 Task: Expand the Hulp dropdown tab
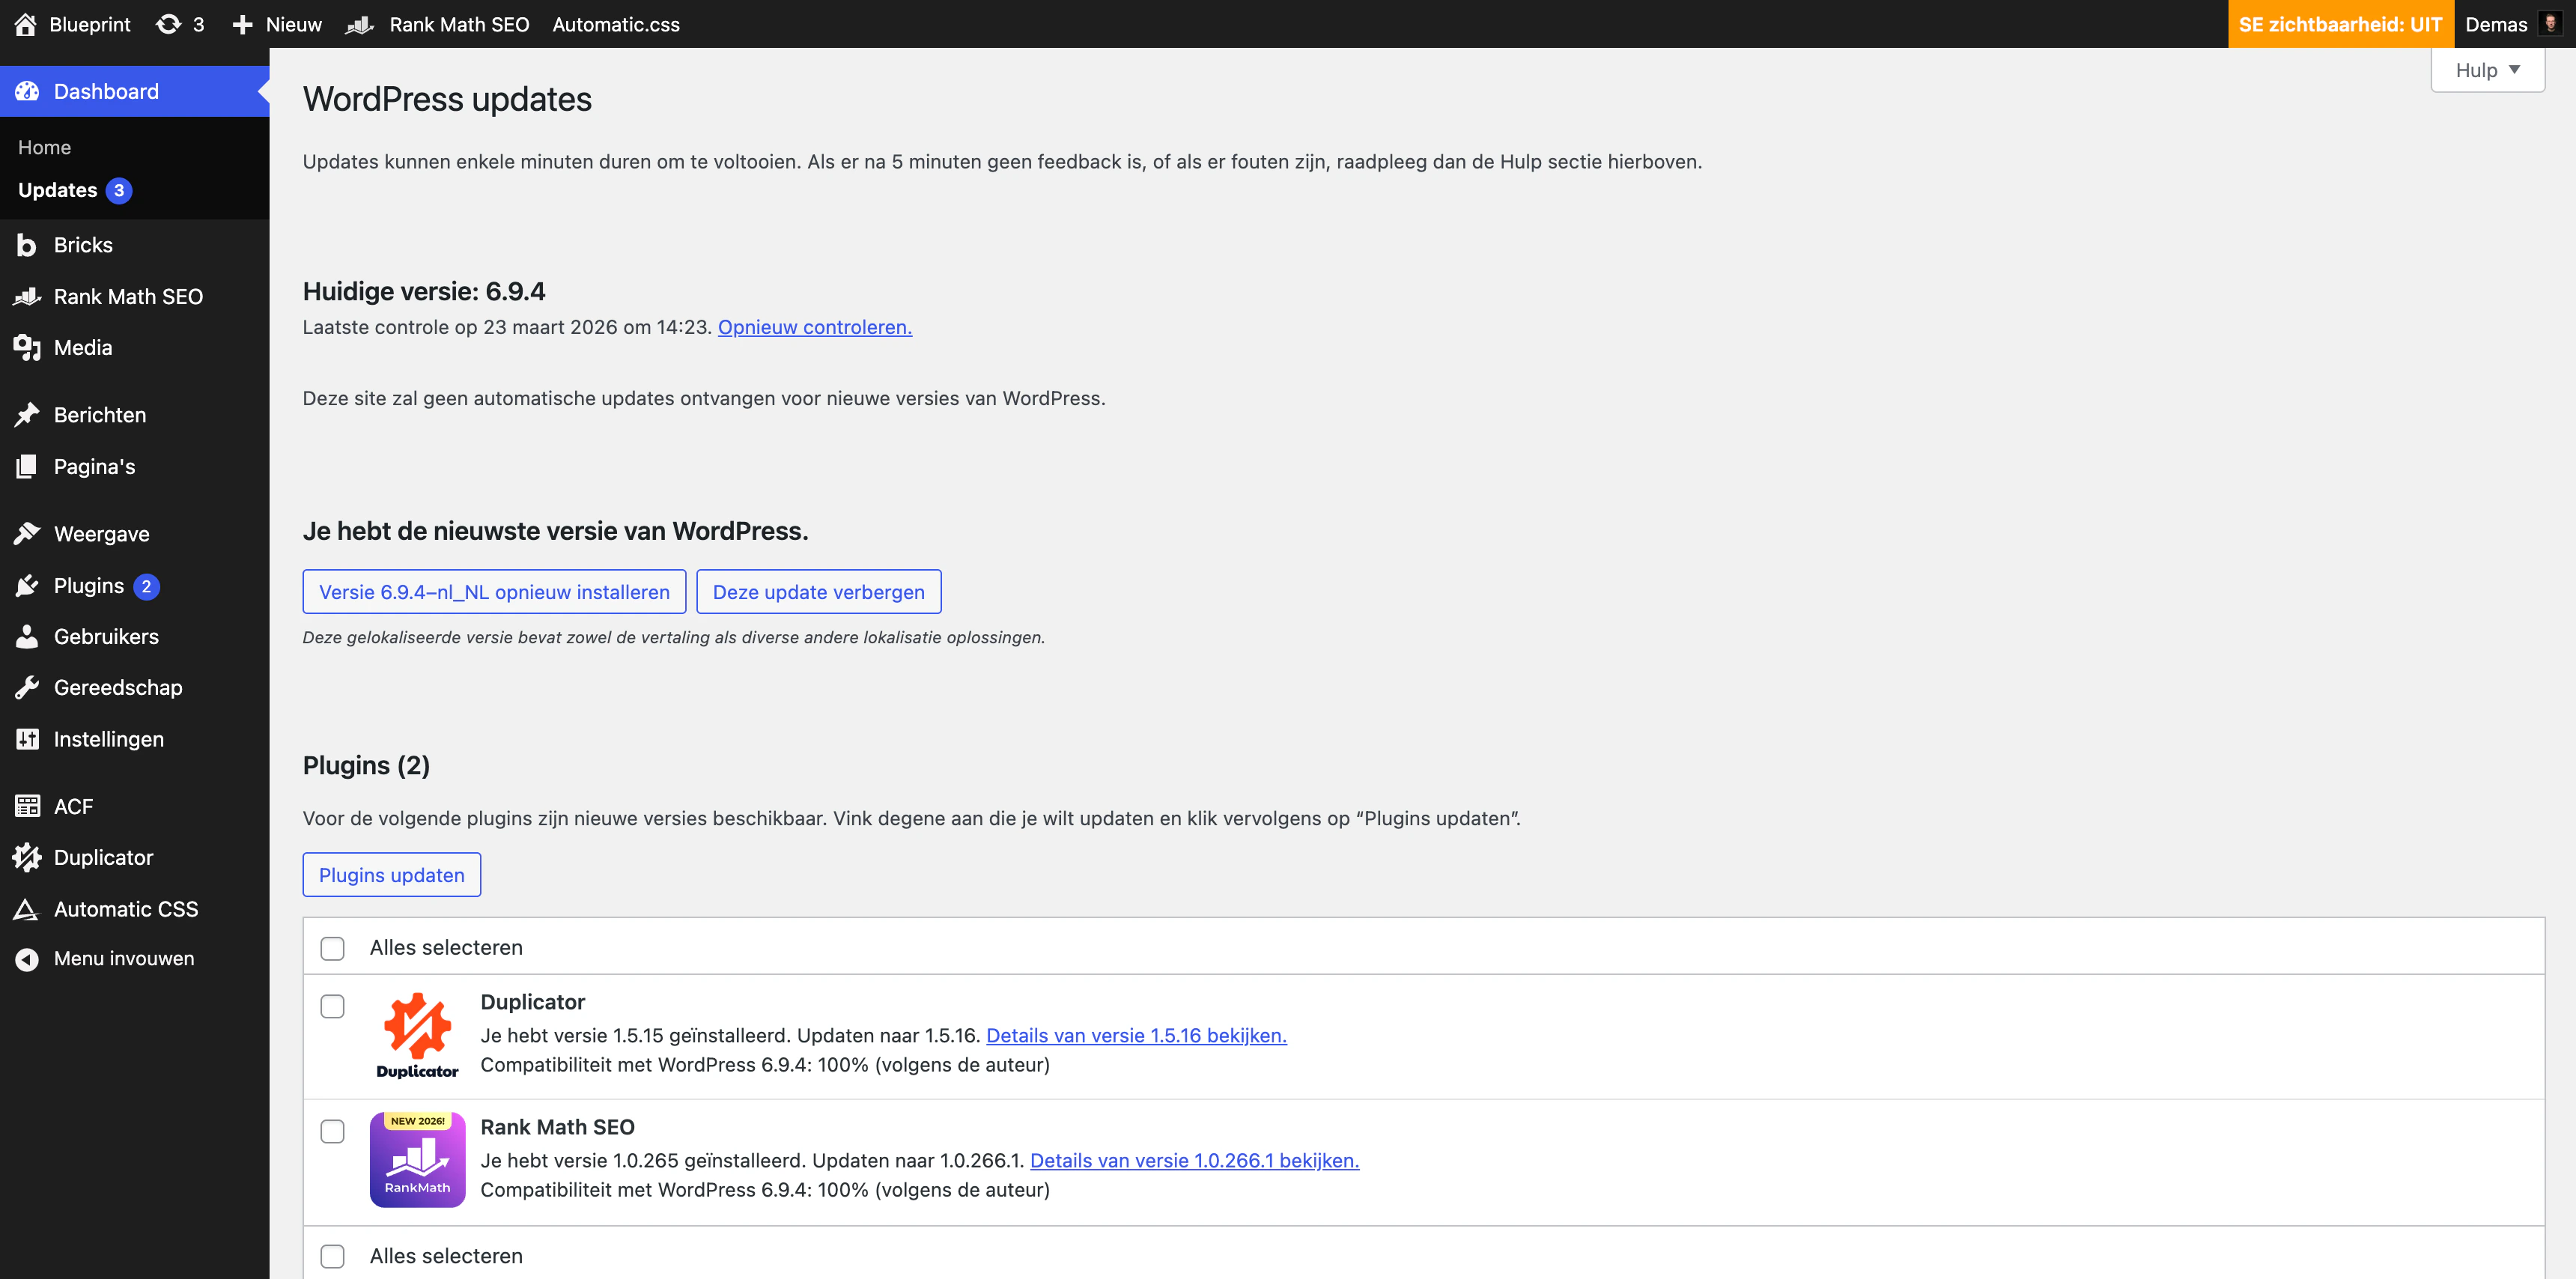(2487, 70)
